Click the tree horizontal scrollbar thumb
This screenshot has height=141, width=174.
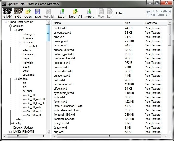(x=18, y=136)
